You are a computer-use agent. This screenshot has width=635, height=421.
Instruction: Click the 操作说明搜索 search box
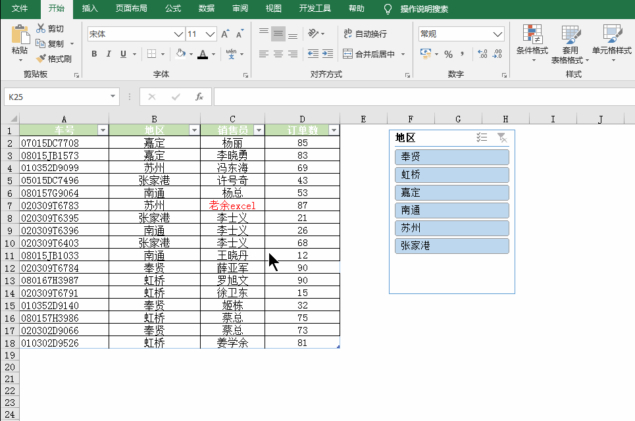(x=424, y=9)
